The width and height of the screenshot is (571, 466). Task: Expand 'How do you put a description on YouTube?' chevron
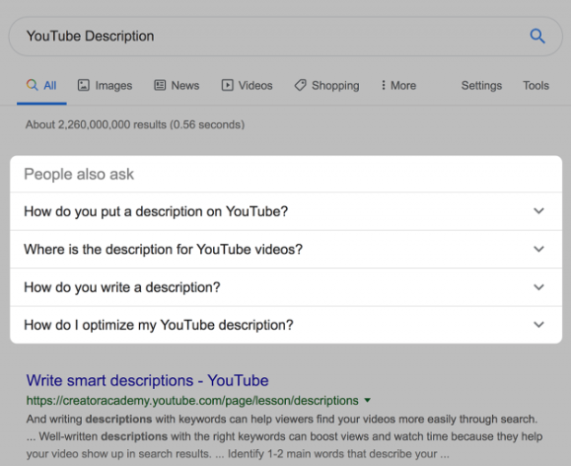[x=538, y=211]
